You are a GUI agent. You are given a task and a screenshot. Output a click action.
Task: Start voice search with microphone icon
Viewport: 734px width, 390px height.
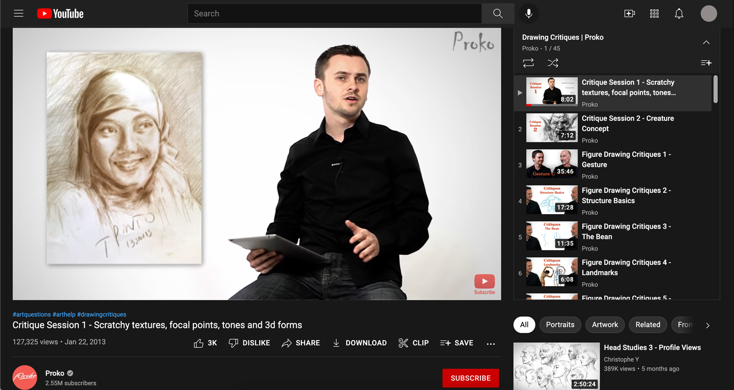coord(529,14)
